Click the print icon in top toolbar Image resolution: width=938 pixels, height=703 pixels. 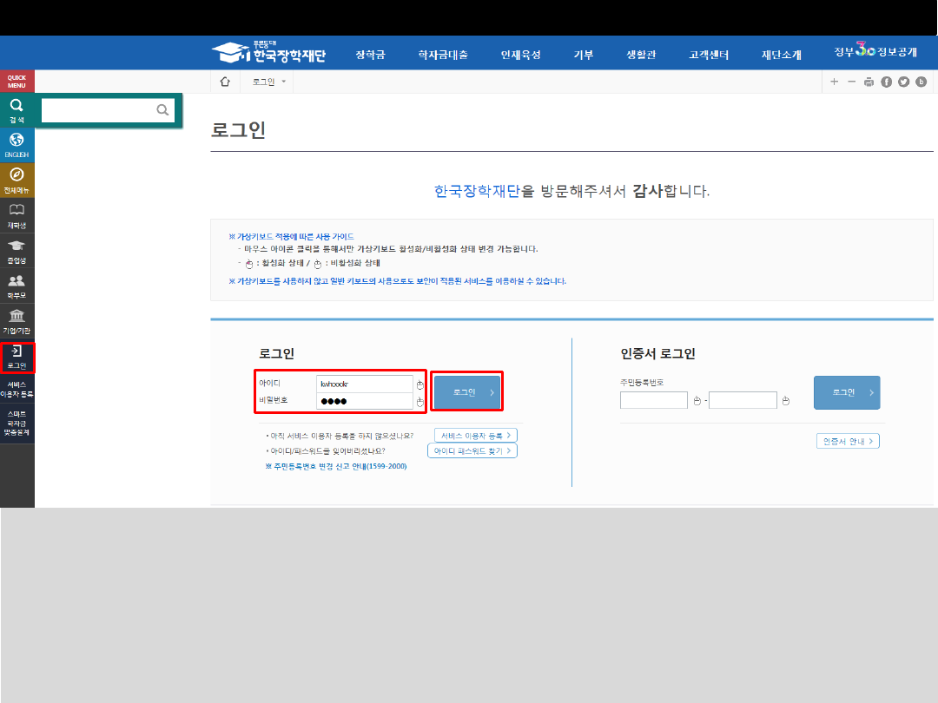(869, 82)
